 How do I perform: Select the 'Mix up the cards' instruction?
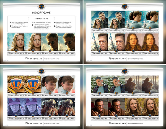tap(20, 27)
